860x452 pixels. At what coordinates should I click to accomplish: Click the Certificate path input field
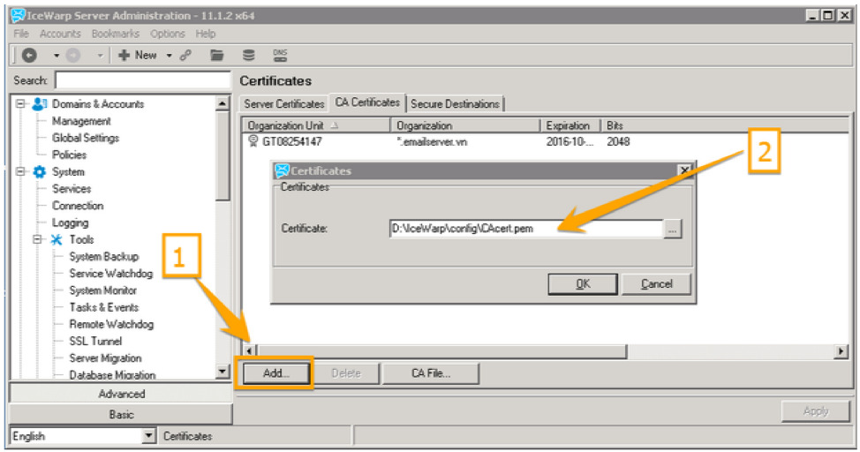(x=526, y=229)
